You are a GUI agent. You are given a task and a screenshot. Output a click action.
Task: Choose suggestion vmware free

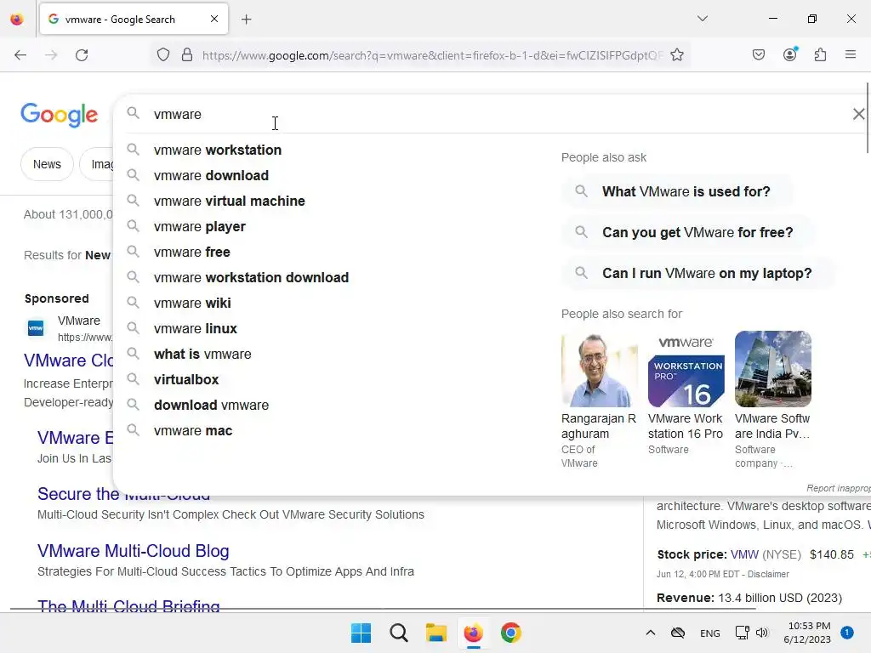(191, 252)
